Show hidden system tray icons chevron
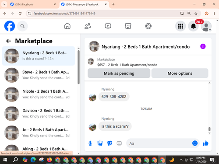Image resolution: width=219 pixels, height=164 pixels. click(x=181, y=160)
